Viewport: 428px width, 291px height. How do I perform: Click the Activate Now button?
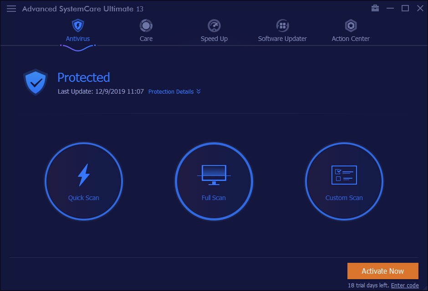pos(382,271)
